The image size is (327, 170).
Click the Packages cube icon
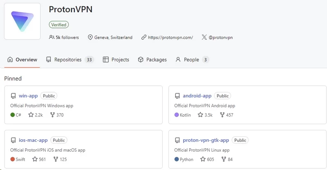tap(141, 59)
